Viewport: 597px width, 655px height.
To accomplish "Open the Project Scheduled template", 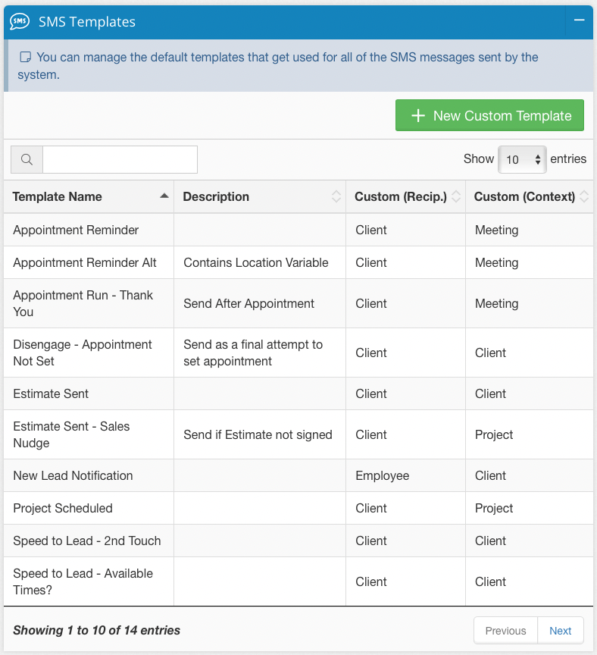I will tap(63, 508).
